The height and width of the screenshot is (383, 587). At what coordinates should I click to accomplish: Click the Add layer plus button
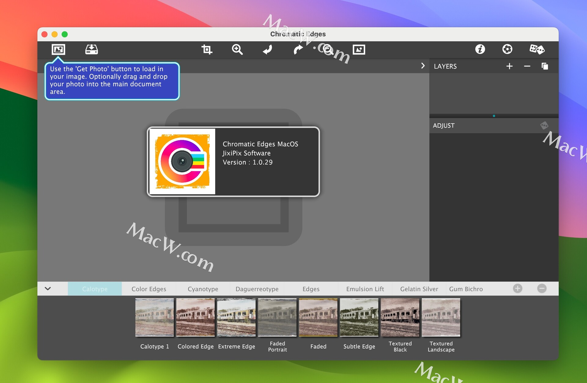(510, 66)
